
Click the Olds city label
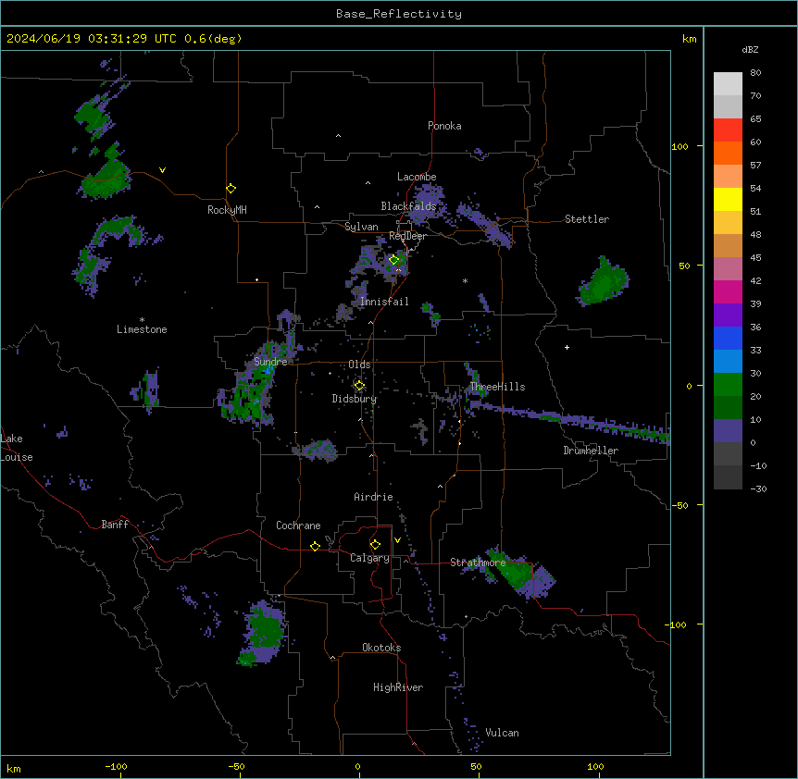click(x=359, y=365)
